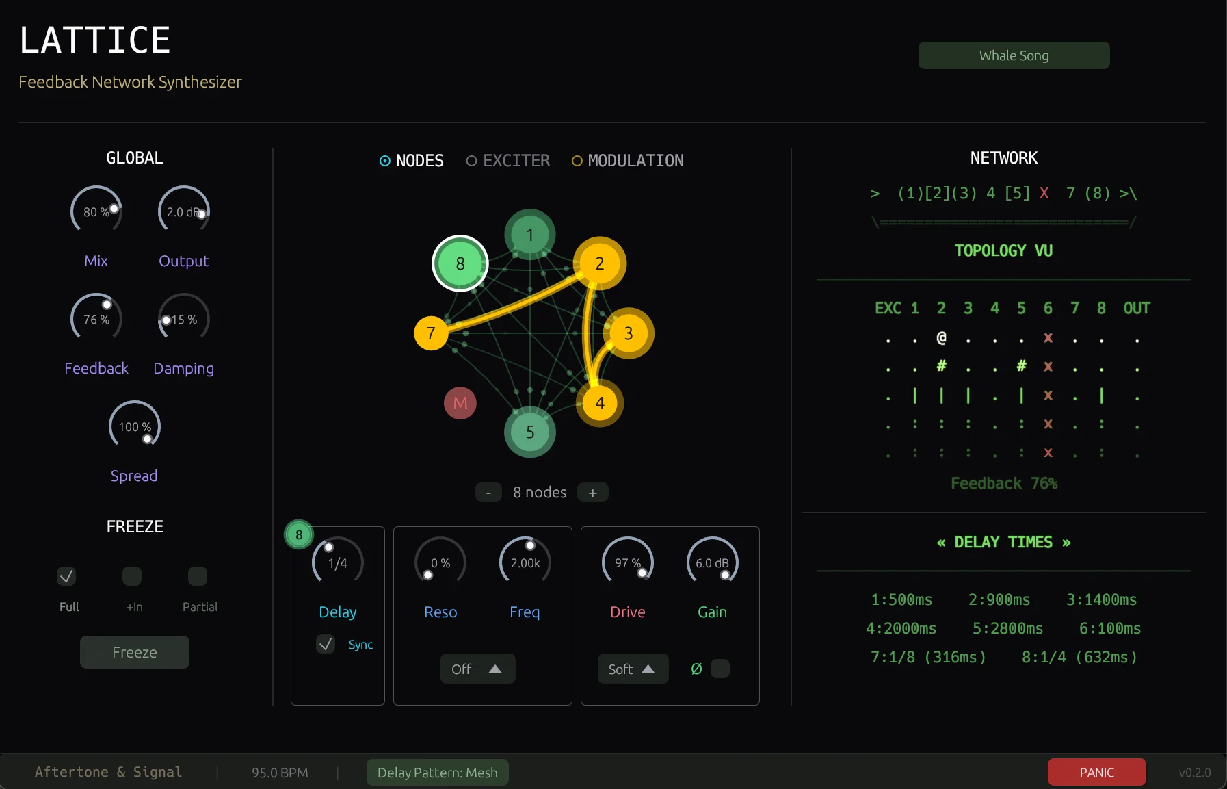Switch to the EXCITER tab
Viewport: 1227px width, 789px height.
pos(507,161)
